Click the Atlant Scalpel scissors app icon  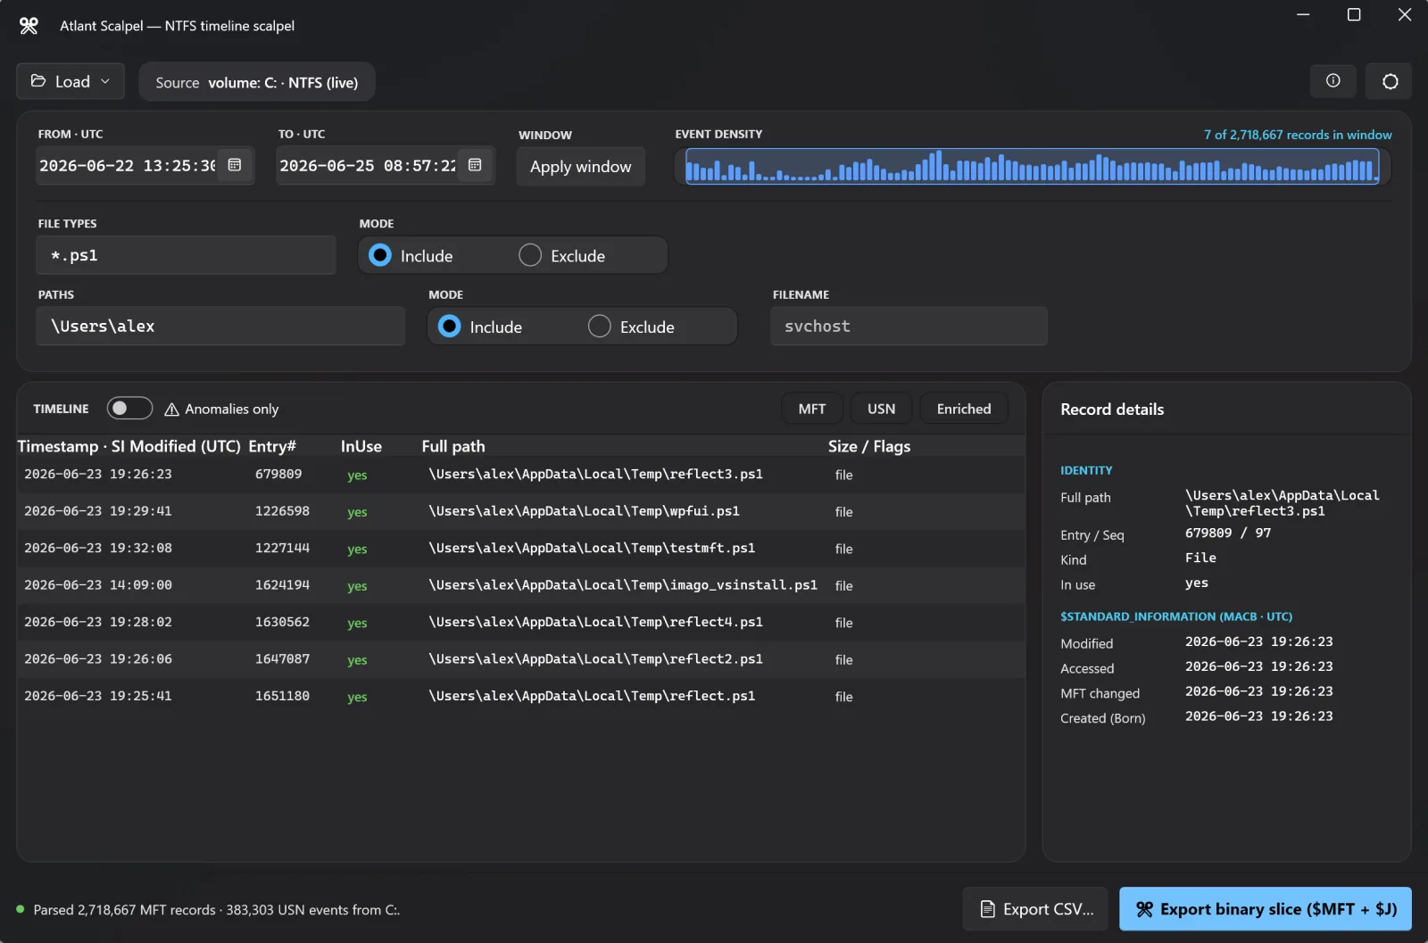click(29, 26)
